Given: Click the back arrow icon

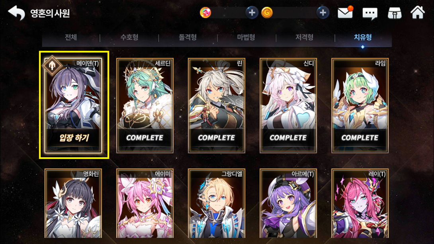Looking at the screenshot, I should 17,13.
